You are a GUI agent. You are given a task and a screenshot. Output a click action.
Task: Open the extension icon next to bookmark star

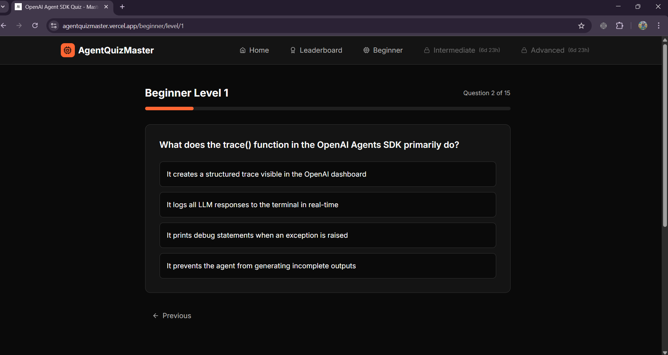tap(603, 26)
